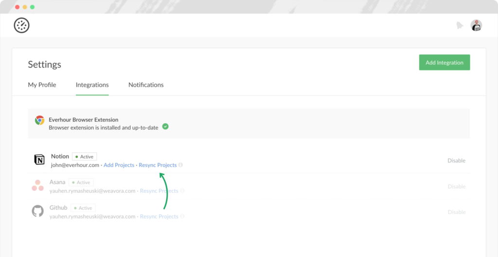Viewport: 498px width, 257px height.
Task: Click the red window close button
Action: (17, 7)
